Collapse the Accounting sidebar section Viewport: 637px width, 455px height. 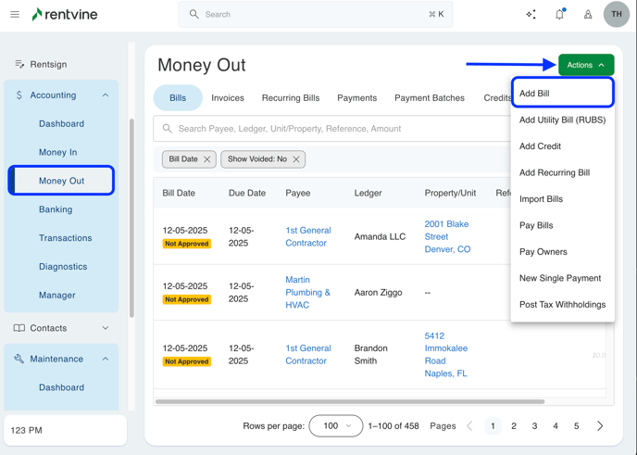point(105,95)
